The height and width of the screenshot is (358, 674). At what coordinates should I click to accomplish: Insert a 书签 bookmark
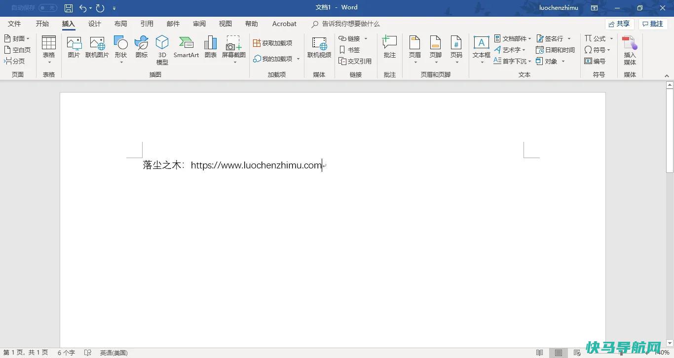pos(349,50)
